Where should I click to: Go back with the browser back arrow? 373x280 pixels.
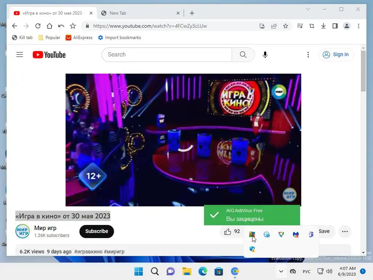[15, 26]
